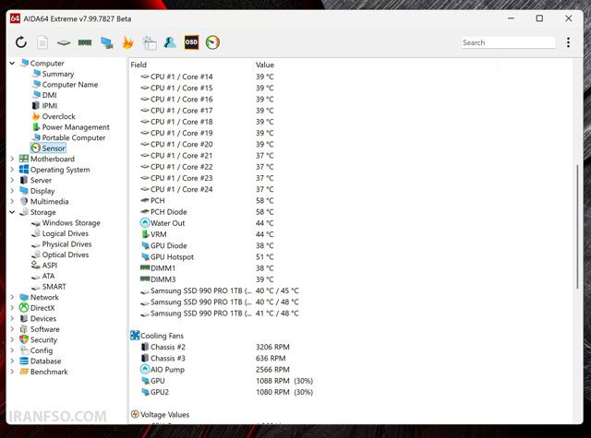Image resolution: width=591 pixels, height=438 pixels.
Task: Expand the Motherboard tree node
Action: 12,159
